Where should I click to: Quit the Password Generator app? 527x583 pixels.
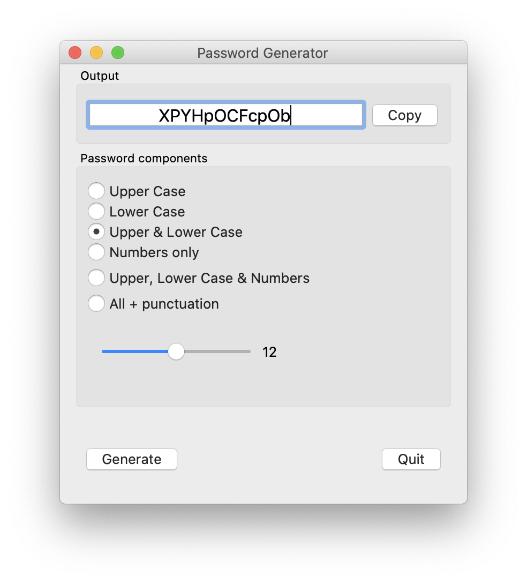411,459
